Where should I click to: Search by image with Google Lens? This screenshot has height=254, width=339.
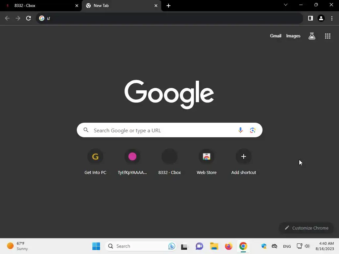[x=253, y=130]
